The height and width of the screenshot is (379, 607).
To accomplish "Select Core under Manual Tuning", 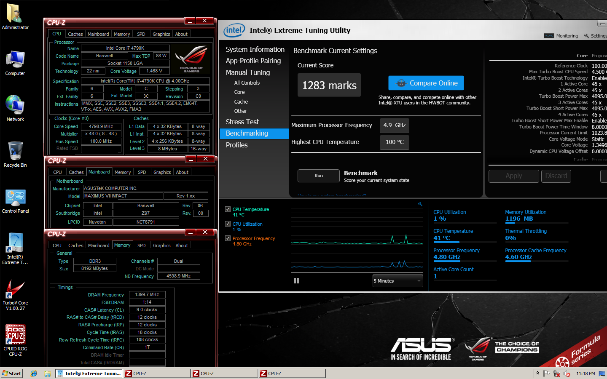I will (x=239, y=92).
